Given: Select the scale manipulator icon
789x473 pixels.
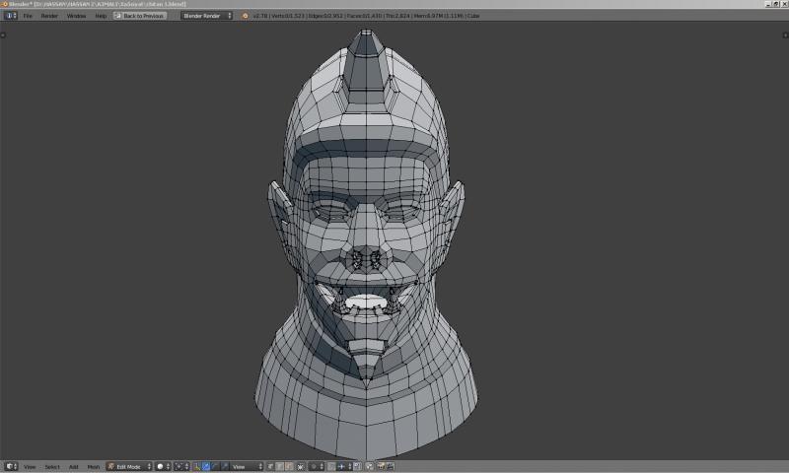Looking at the screenshot, I should (x=224, y=466).
